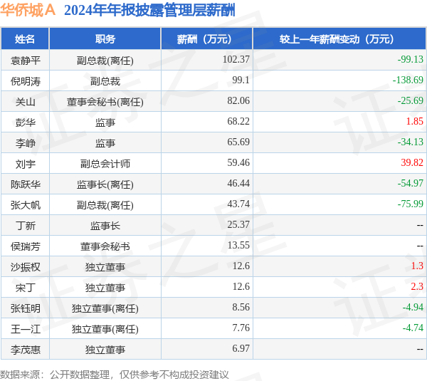
Task: Select the name 关山
Action: pos(26,102)
